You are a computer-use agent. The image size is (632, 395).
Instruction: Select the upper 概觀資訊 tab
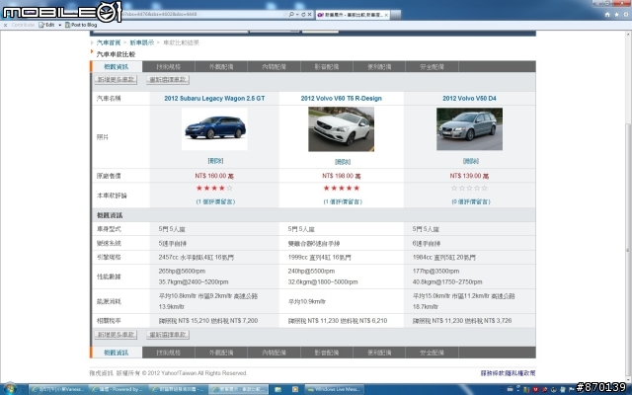click(117, 66)
